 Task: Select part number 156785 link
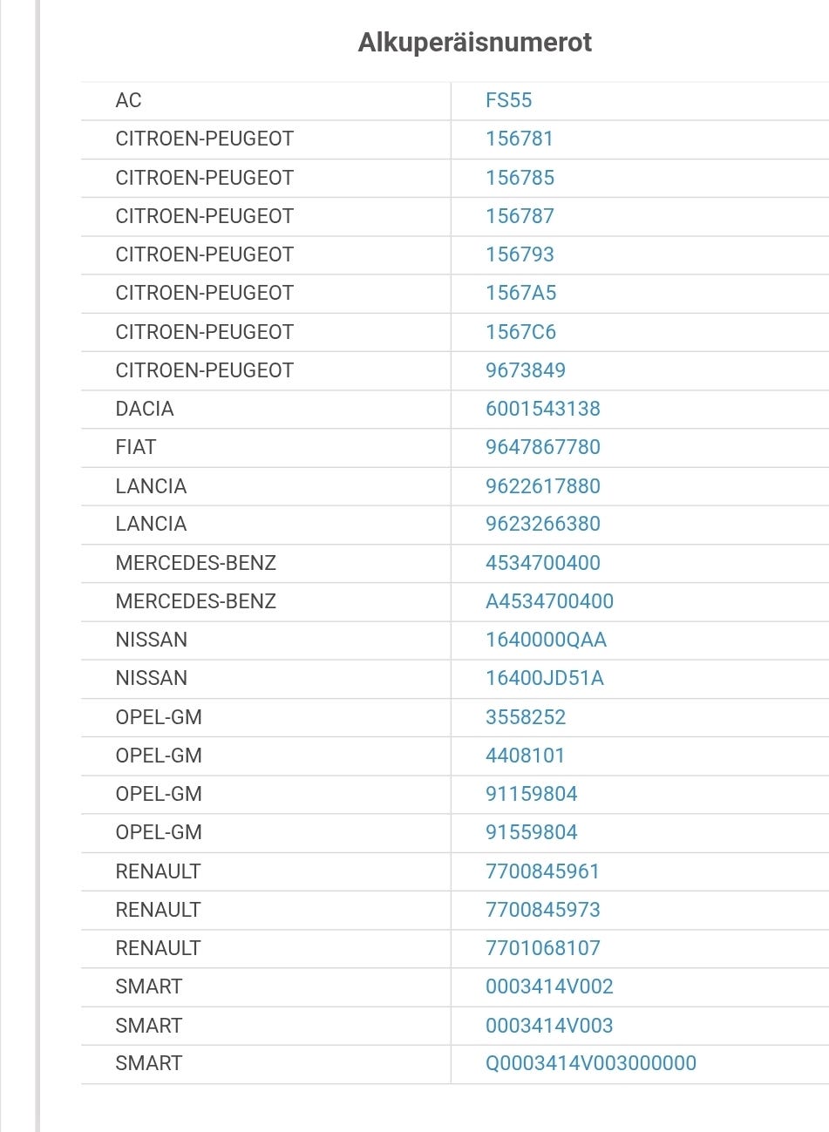[520, 178]
